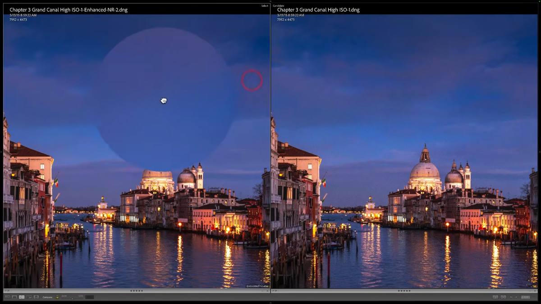The height and width of the screenshot is (304, 541).
Task: Switch to Loupe view in toolbar
Action: point(14,297)
